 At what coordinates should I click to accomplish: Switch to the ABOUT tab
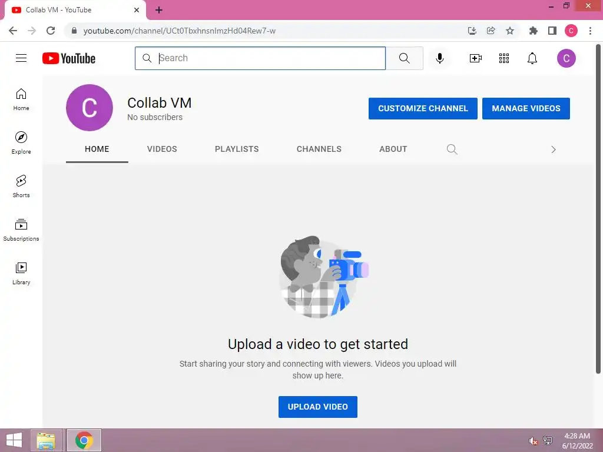393,149
